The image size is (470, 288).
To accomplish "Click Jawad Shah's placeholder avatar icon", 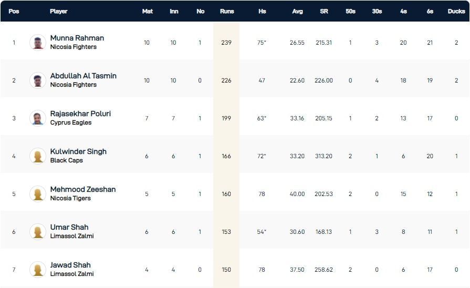I will tap(38, 270).
